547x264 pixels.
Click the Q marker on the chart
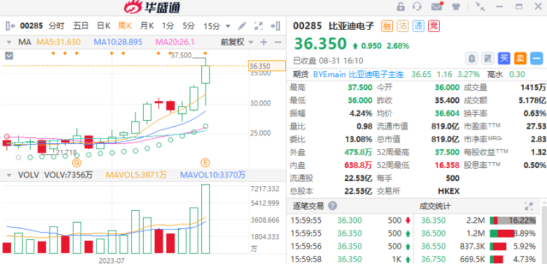(77, 162)
